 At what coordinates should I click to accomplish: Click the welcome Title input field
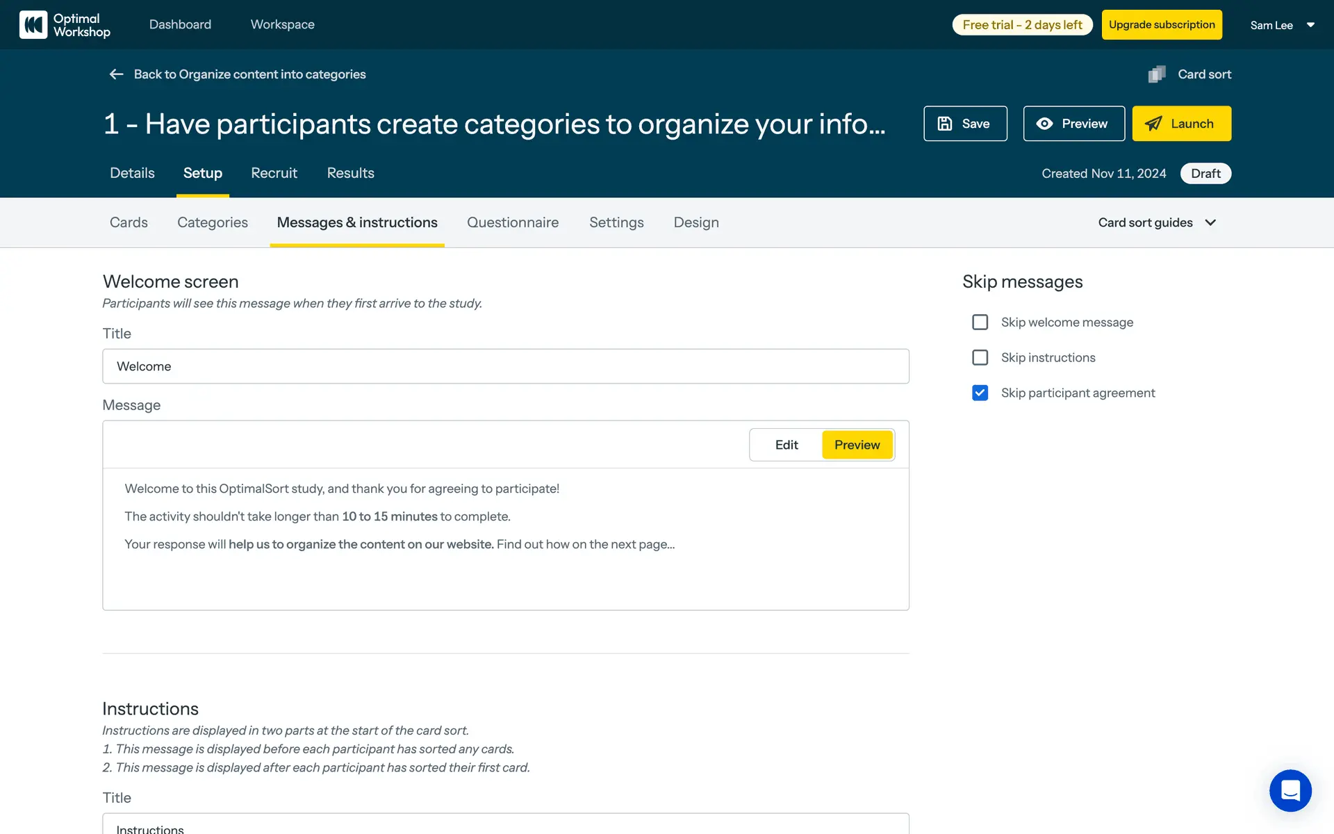point(506,366)
